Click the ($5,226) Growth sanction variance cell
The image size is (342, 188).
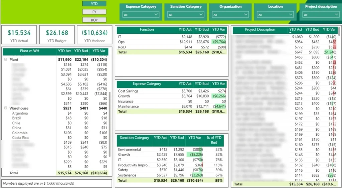[195, 154]
